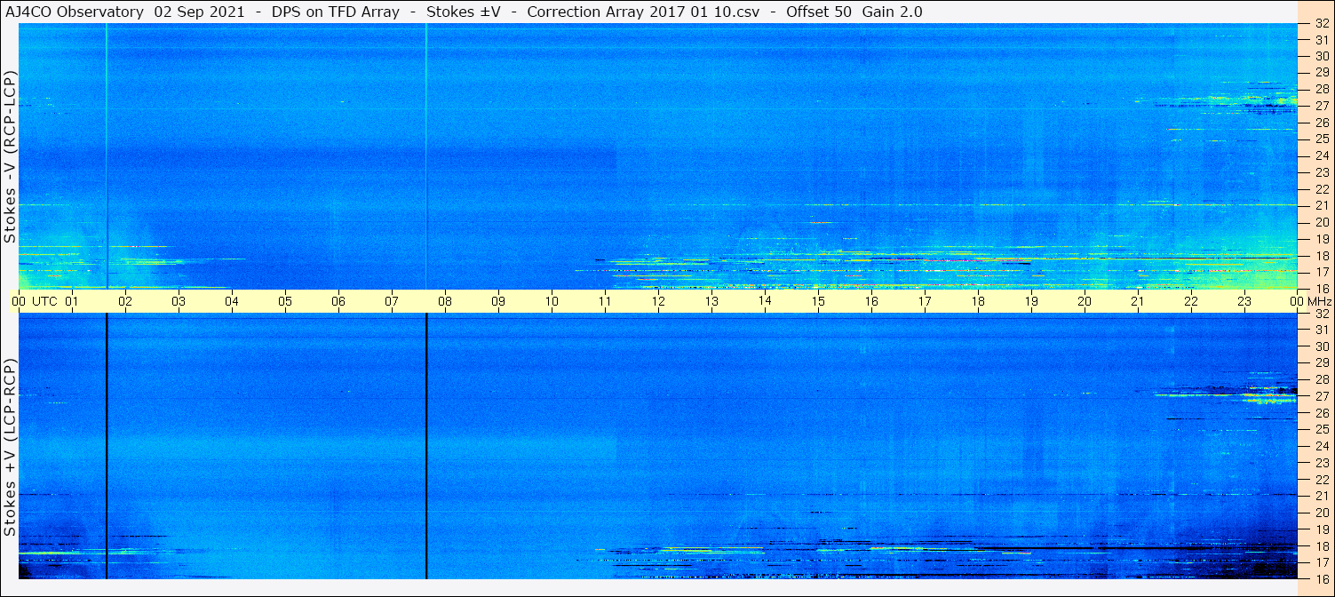Click the 18 MHz label of the Stokes -V panel
The image size is (1335, 597).
1322,256
